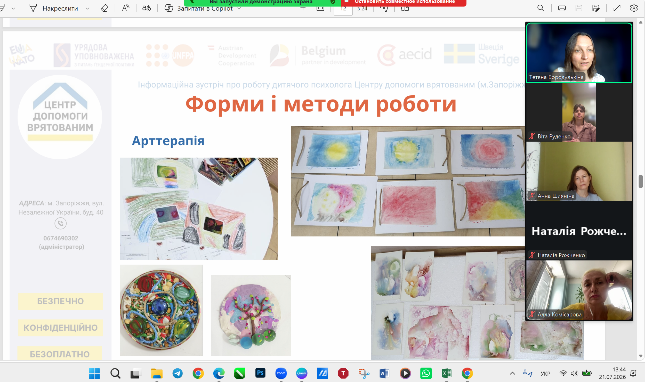Zoom in with the plus icon
The height and width of the screenshot is (382, 645).
[303, 8]
